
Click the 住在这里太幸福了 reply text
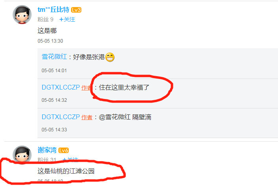pyautogui.click(x=124, y=88)
